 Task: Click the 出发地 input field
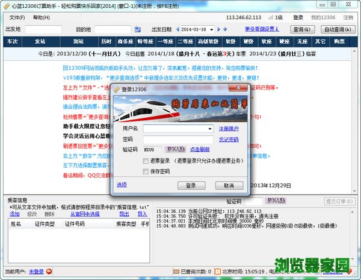(43, 29)
